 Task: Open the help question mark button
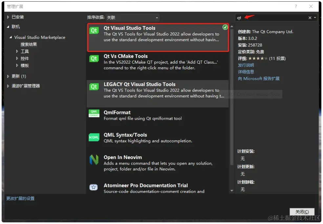point(296,6)
